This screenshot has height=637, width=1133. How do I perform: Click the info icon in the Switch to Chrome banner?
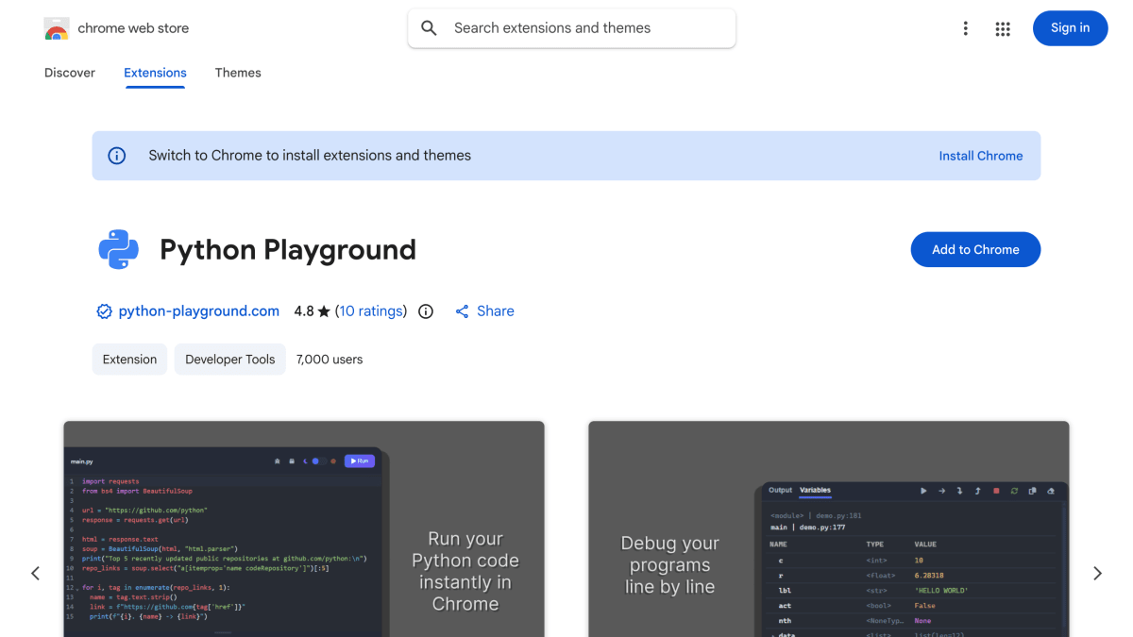pyautogui.click(x=117, y=156)
